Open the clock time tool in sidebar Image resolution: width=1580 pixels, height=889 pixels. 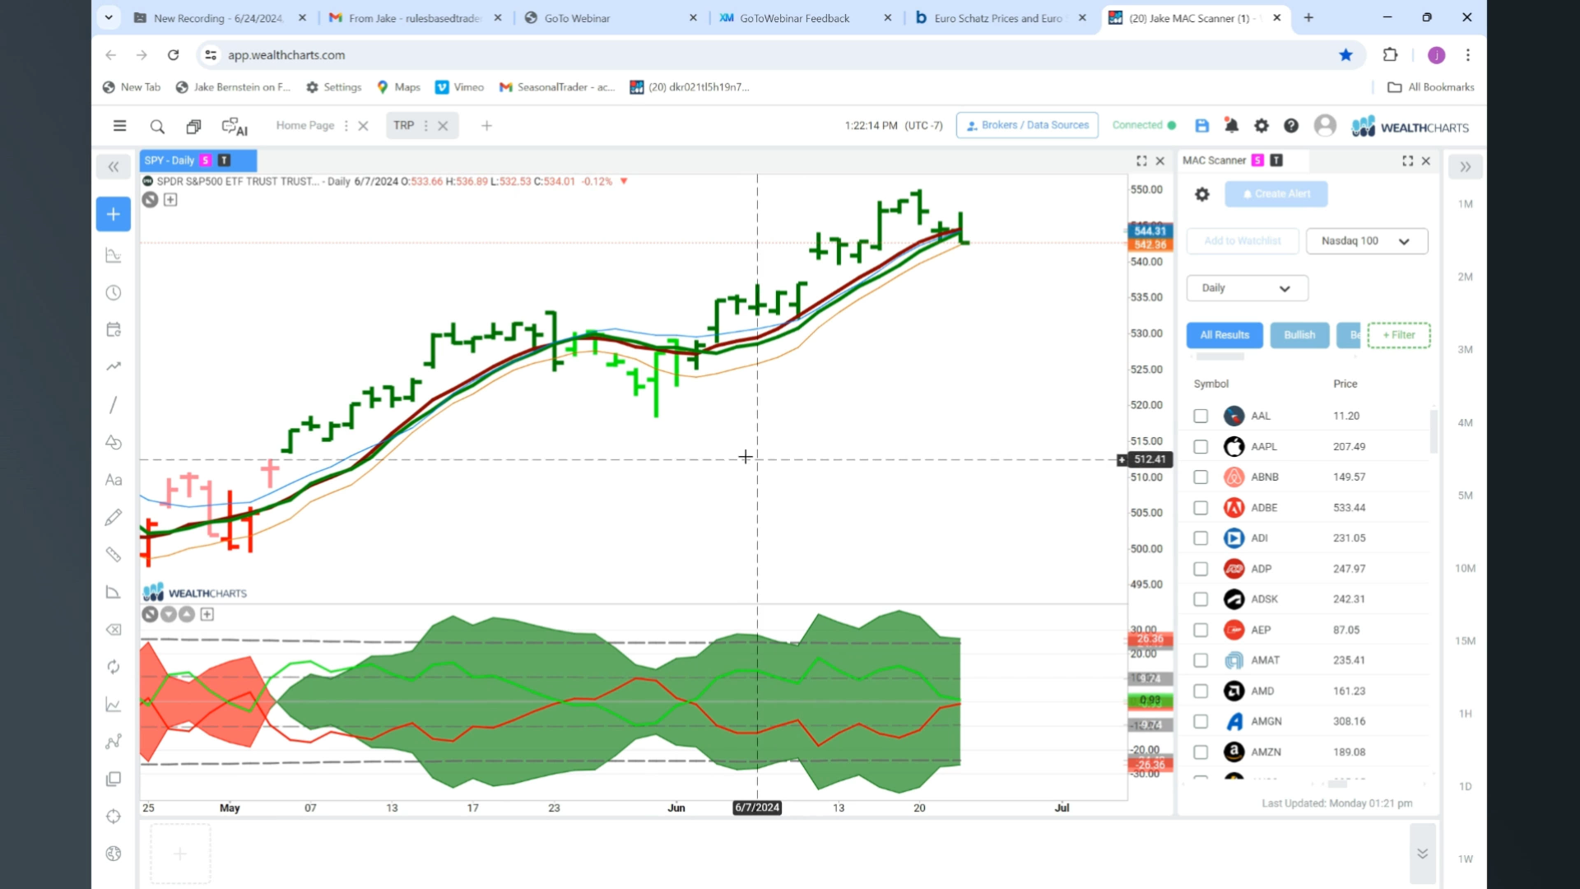coord(114,293)
